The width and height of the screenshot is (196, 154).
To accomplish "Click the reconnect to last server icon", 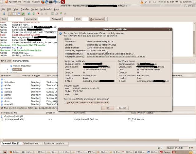I will [x=46, y=14].
